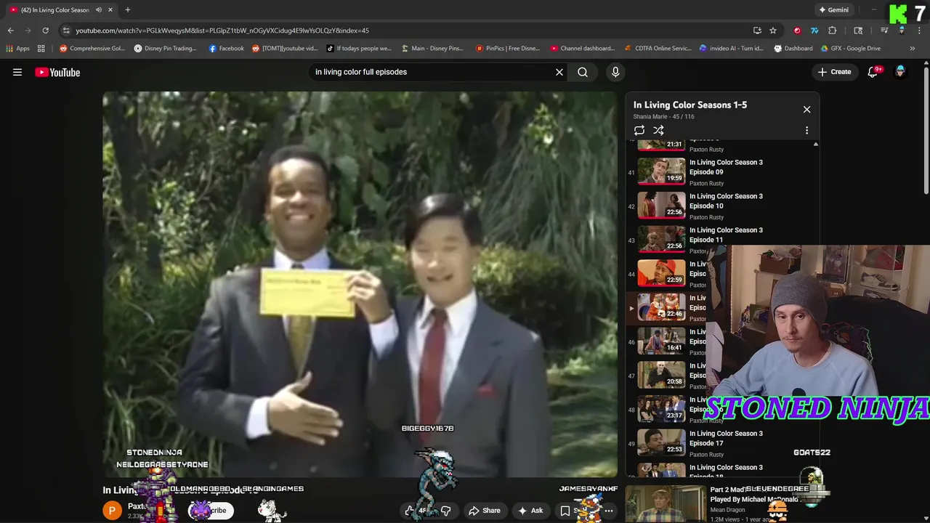
Task: Start voice search with the microphone
Action: pyautogui.click(x=615, y=72)
